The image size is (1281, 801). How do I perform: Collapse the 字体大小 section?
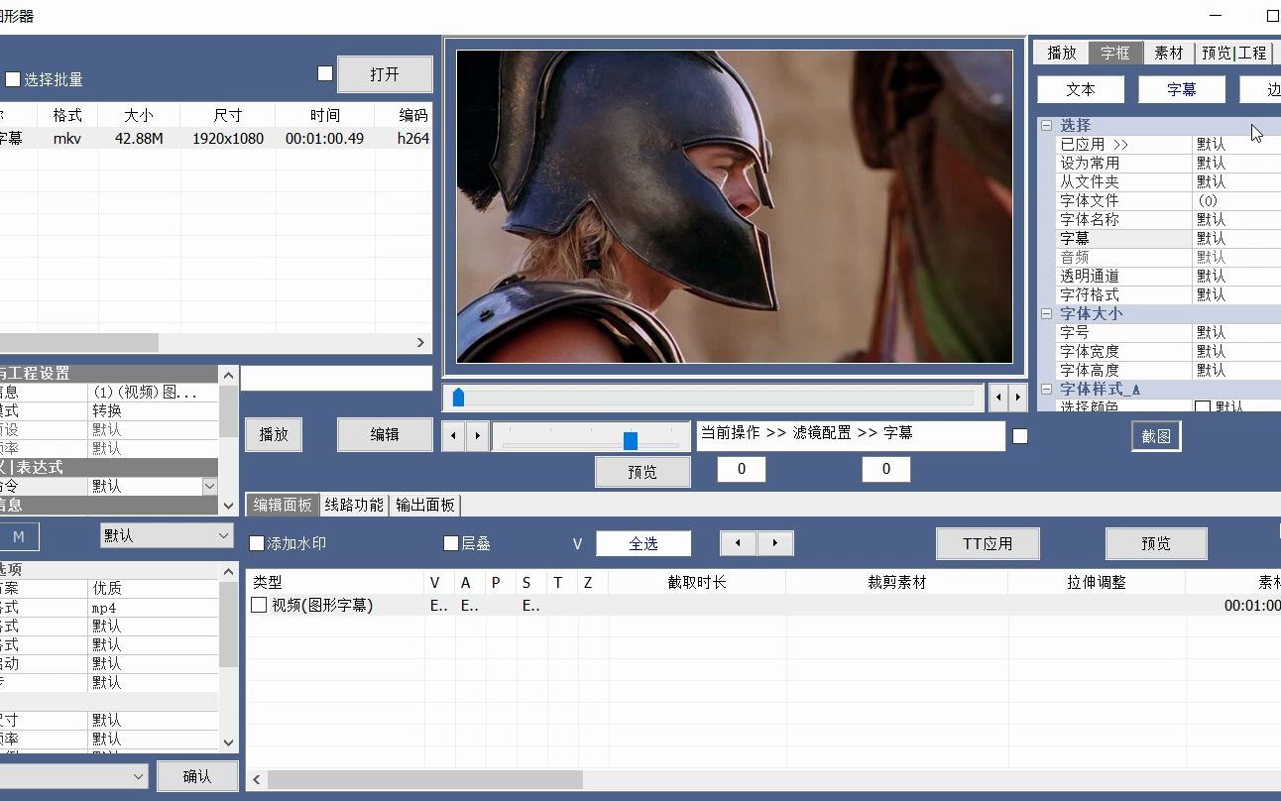click(1047, 313)
